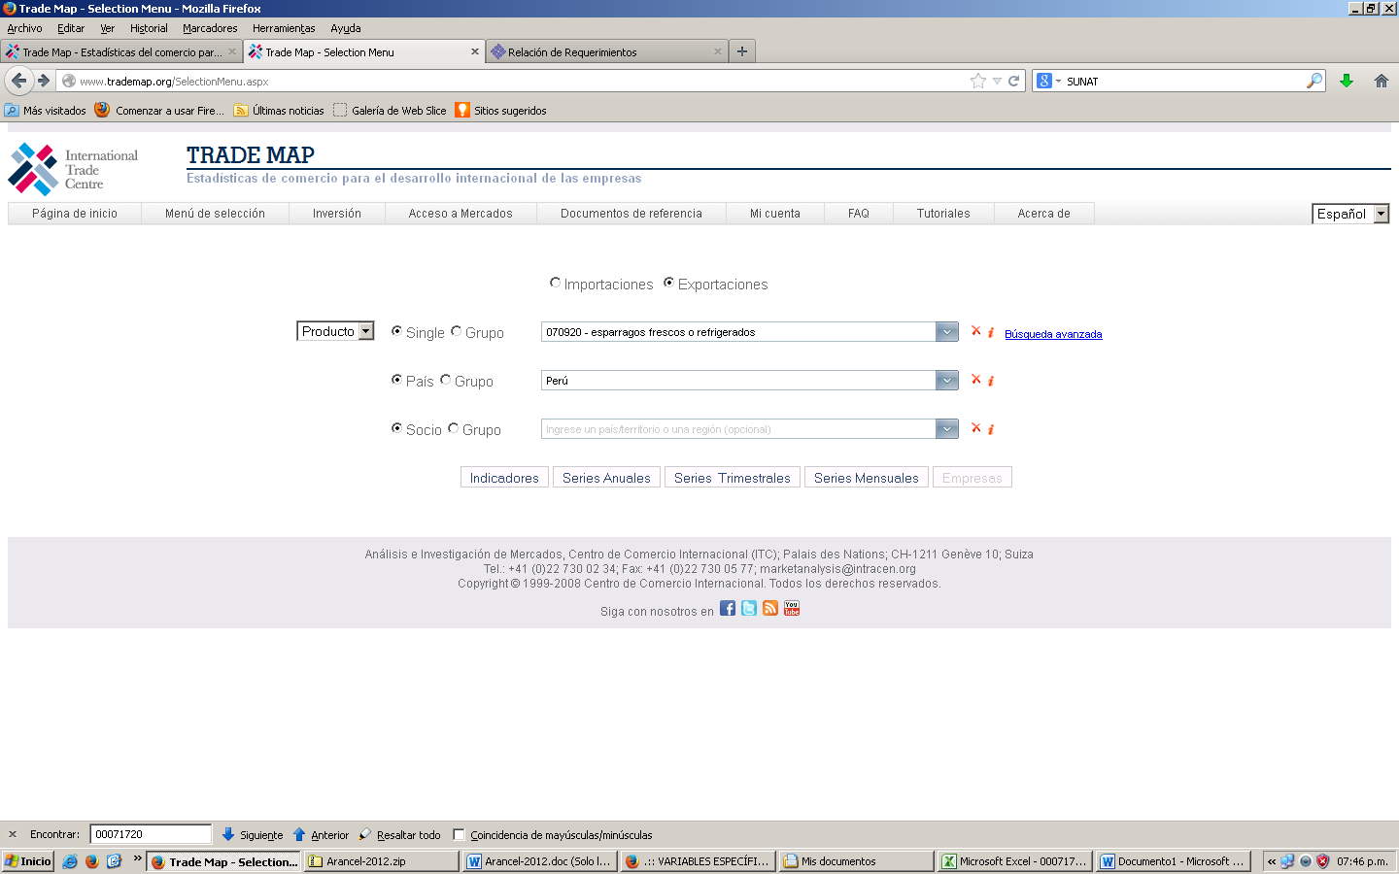Viewport: 1399px width, 874px height.
Task: Open the Historial menu
Action: point(149,28)
